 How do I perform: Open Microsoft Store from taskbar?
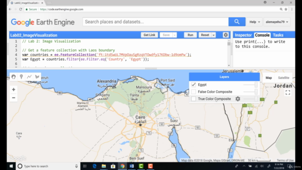[113, 166]
